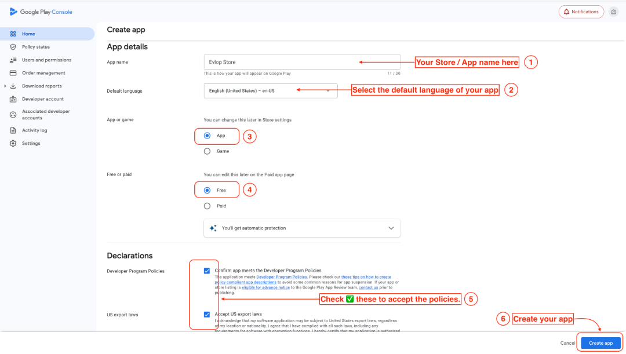Click the Settings gear icon
The width and height of the screenshot is (626, 354).
[x=13, y=143]
